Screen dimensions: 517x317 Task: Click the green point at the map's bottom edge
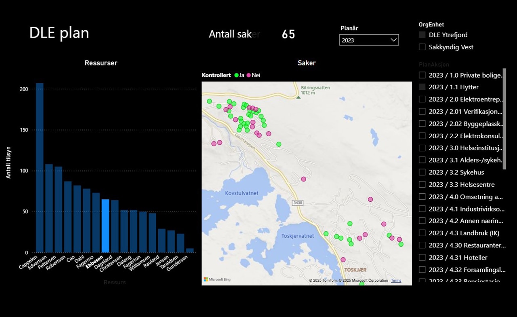click(x=362, y=284)
